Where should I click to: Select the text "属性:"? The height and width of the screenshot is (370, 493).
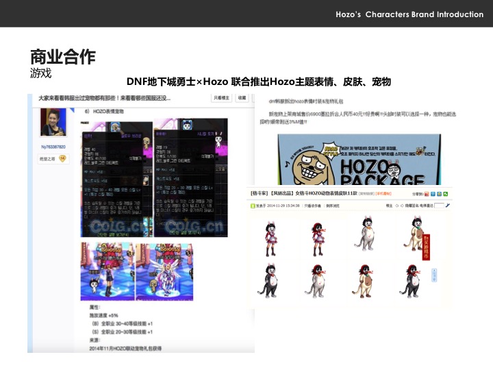click(94, 307)
